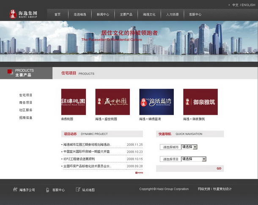
Task: Open 走进海逸 in the top navigation
Action: (80, 14)
